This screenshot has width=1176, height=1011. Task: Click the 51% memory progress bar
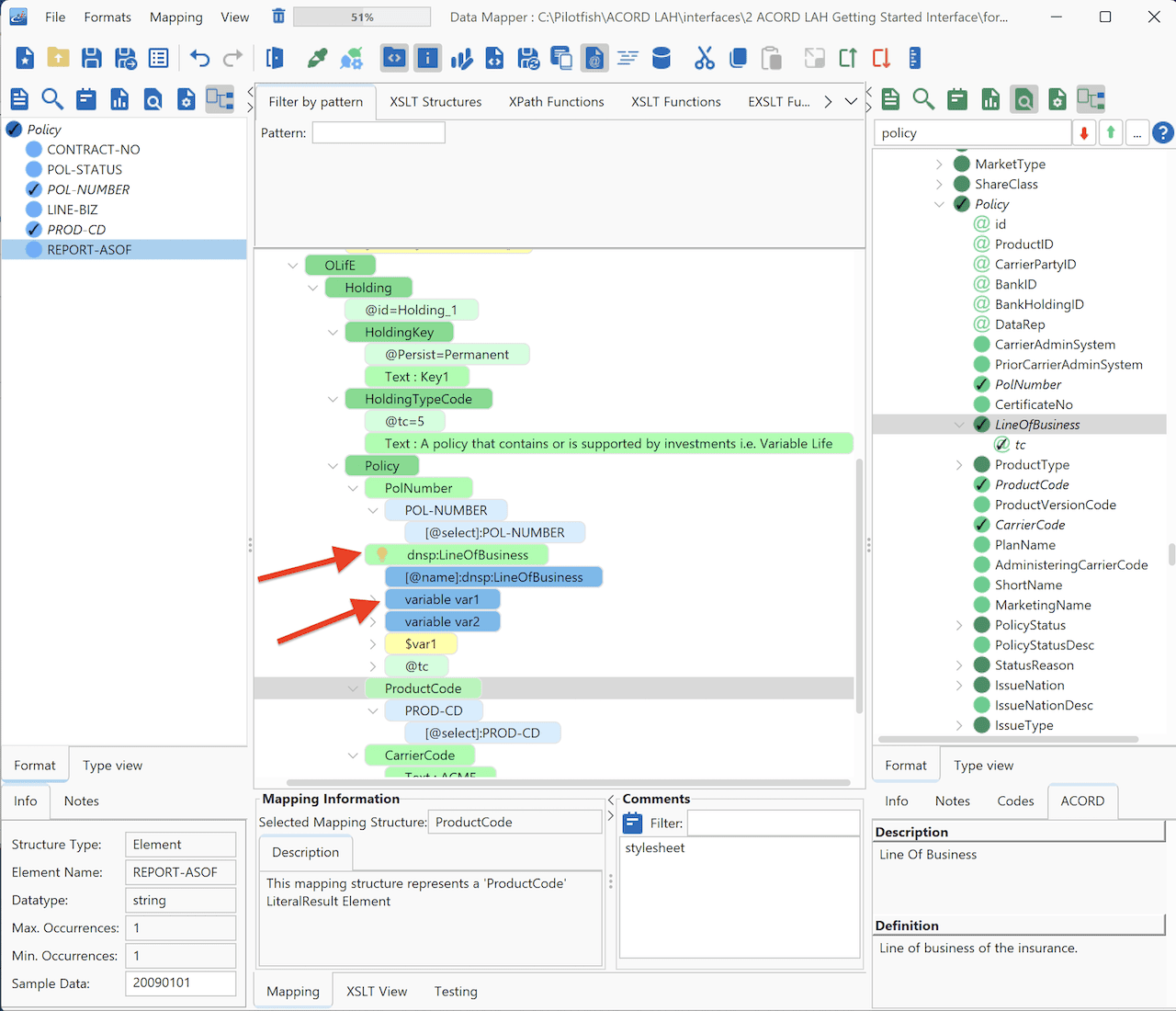362,17
